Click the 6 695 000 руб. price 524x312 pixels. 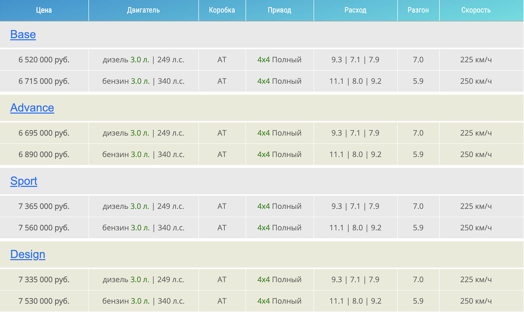pos(44,133)
